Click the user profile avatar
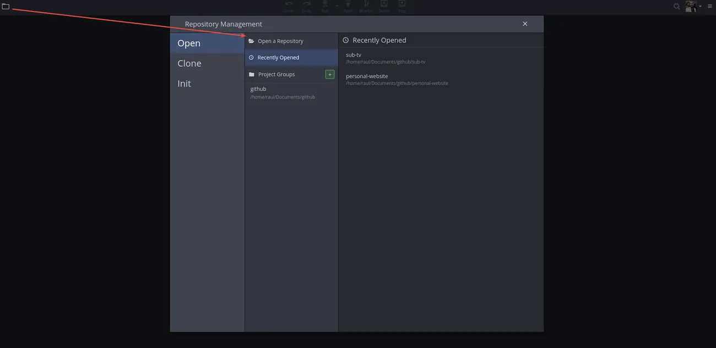 pos(691,6)
